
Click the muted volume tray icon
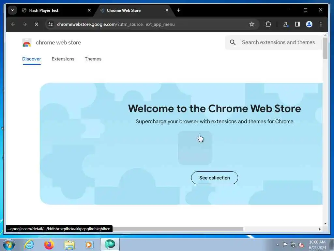(301, 245)
